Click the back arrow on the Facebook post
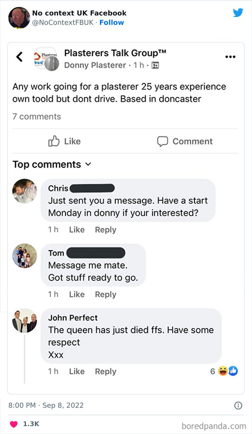This screenshot has width=252, height=434. tap(19, 57)
